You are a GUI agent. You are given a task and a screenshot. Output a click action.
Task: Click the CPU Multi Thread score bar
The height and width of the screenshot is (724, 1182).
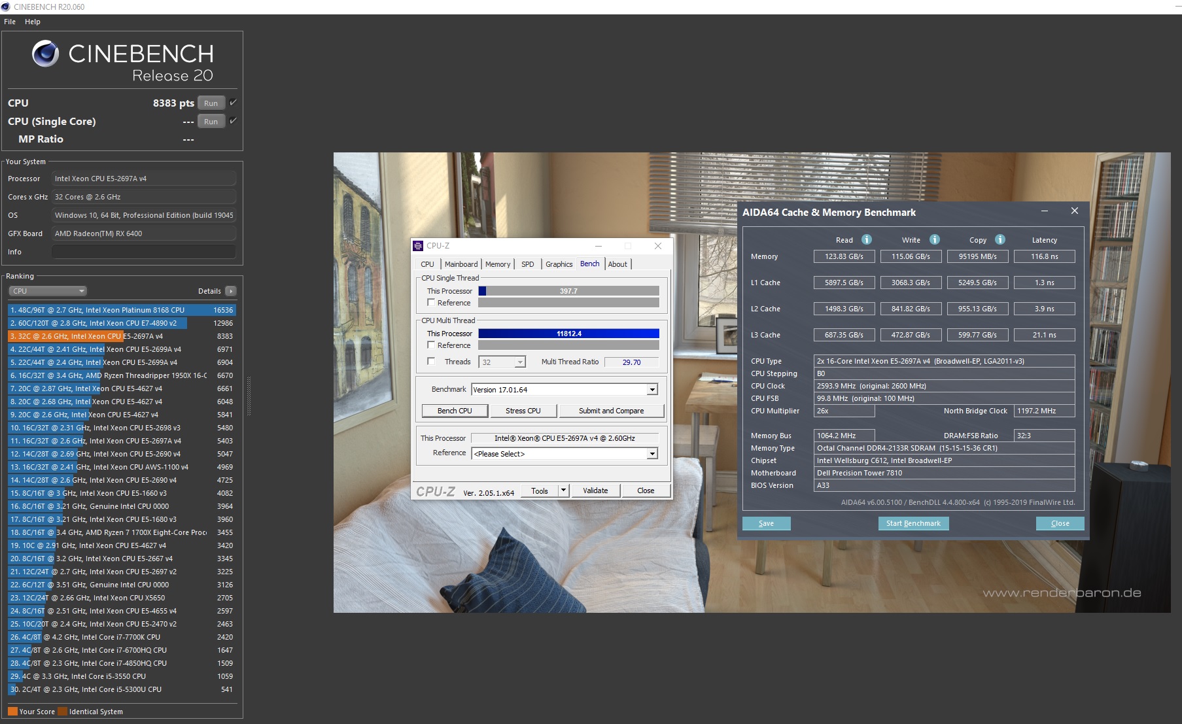tap(568, 334)
